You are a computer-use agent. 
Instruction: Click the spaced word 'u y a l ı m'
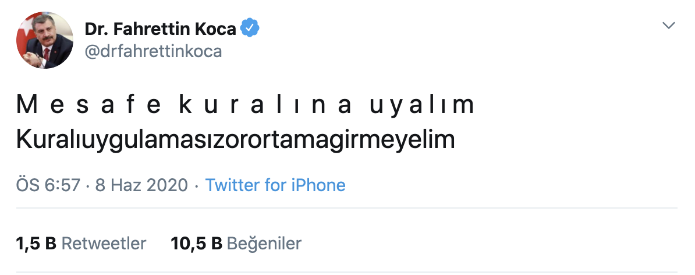coord(423,106)
